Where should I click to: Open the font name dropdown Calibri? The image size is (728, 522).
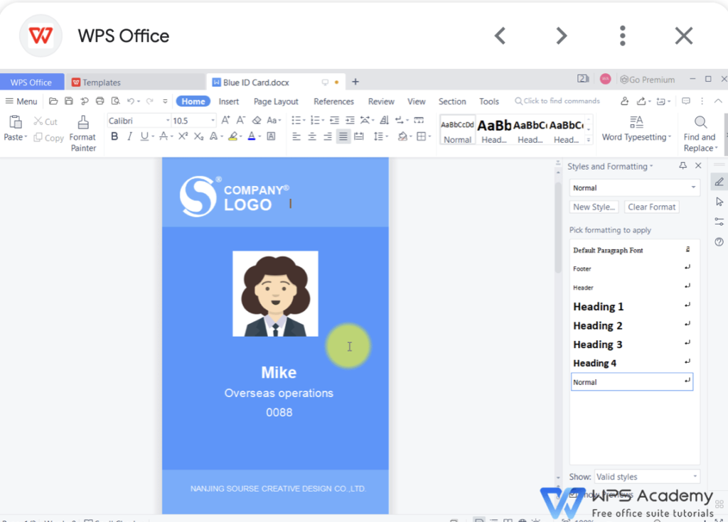pos(139,121)
